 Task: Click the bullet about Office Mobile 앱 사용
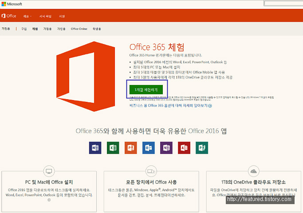click(x=179, y=72)
